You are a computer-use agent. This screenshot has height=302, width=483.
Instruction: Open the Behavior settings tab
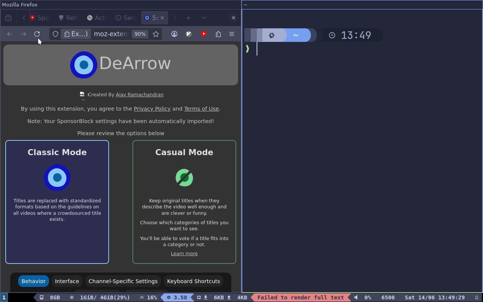tap(34, 281)
